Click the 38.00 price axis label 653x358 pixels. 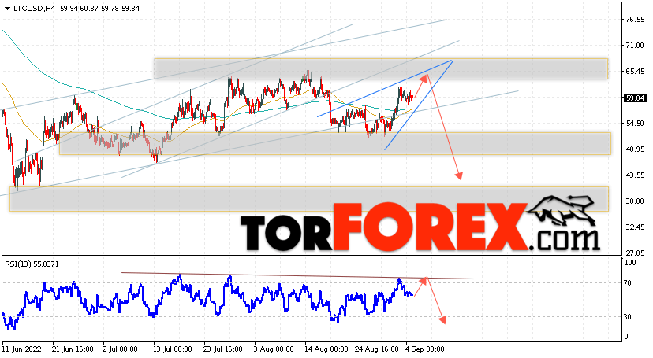[x=635, y=201]
